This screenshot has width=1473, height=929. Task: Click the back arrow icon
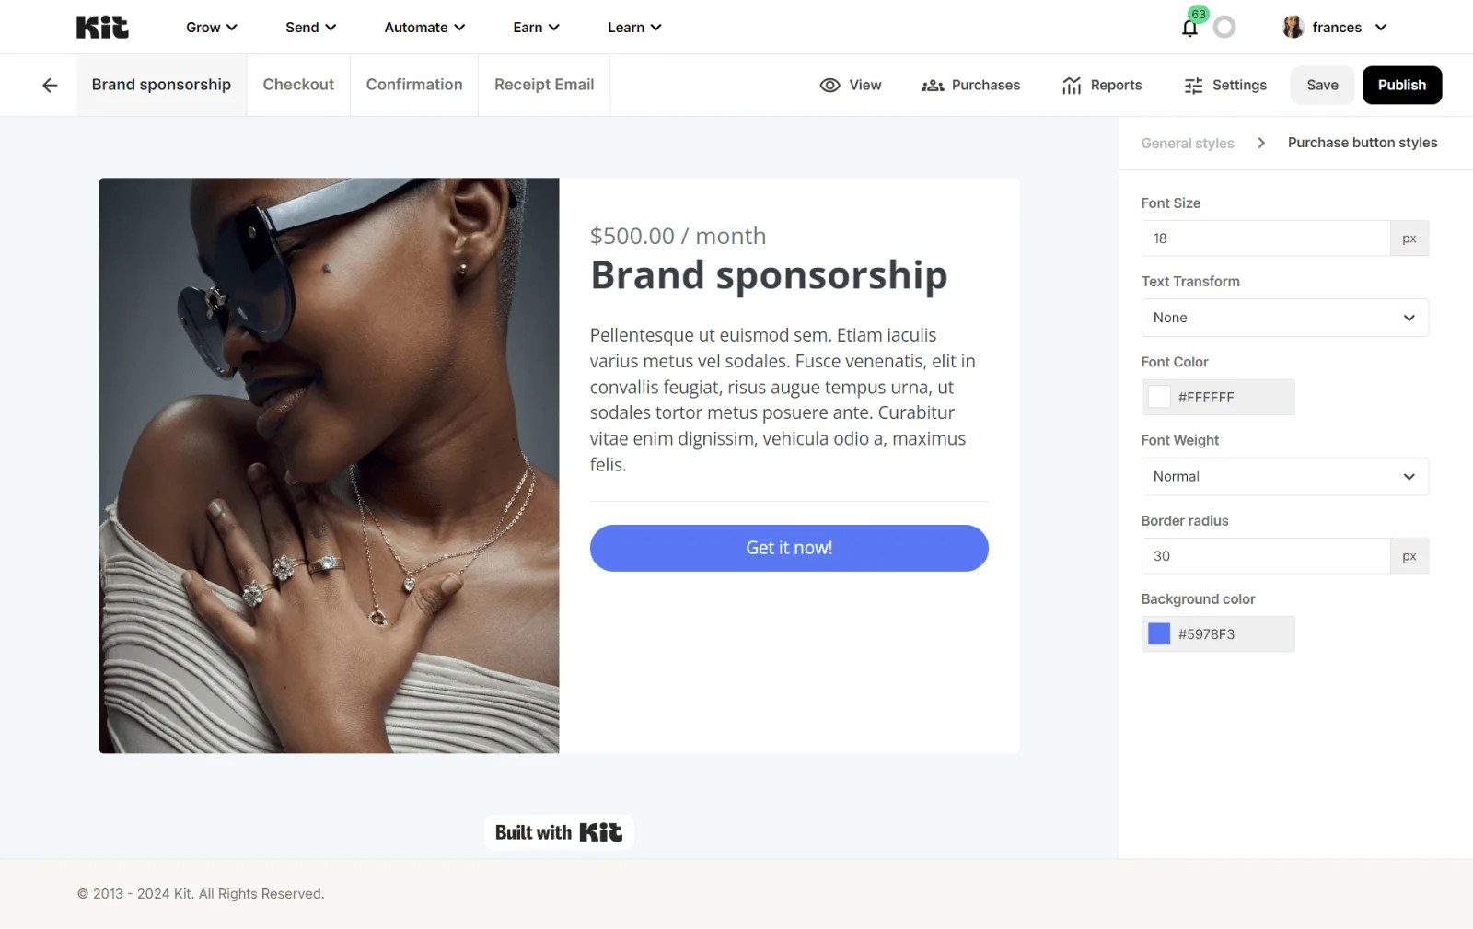click(x=50, y=85)
